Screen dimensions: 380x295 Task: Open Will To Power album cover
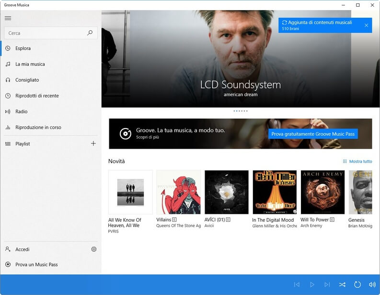pos(322,192)
